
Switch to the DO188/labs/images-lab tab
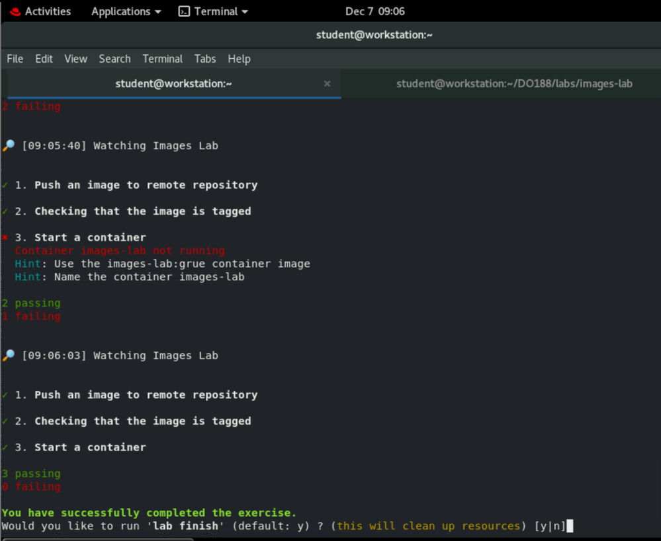(x=513, y=84)
